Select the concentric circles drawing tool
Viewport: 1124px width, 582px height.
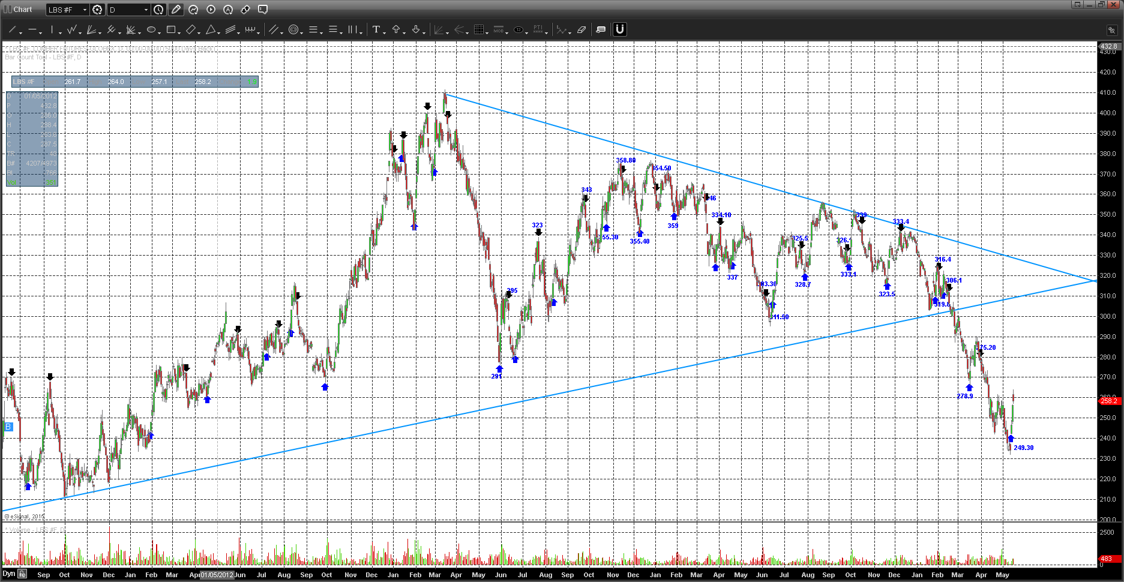[x=293, y=29]
